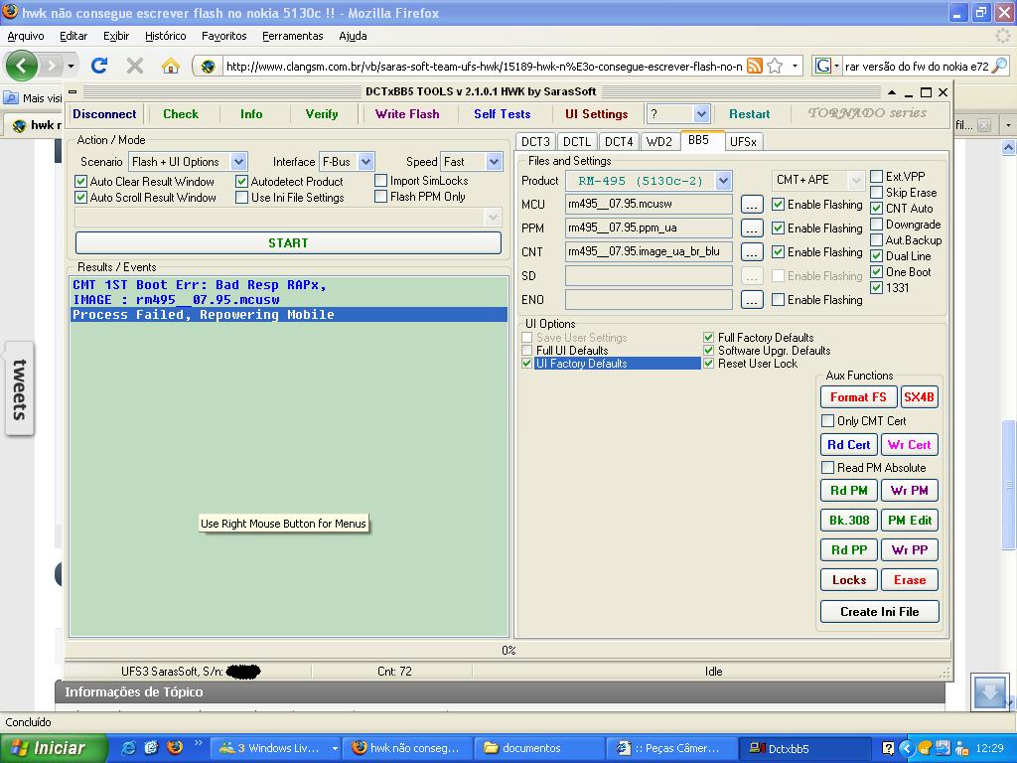Uncheck Autodetect Product

(242, 181)
